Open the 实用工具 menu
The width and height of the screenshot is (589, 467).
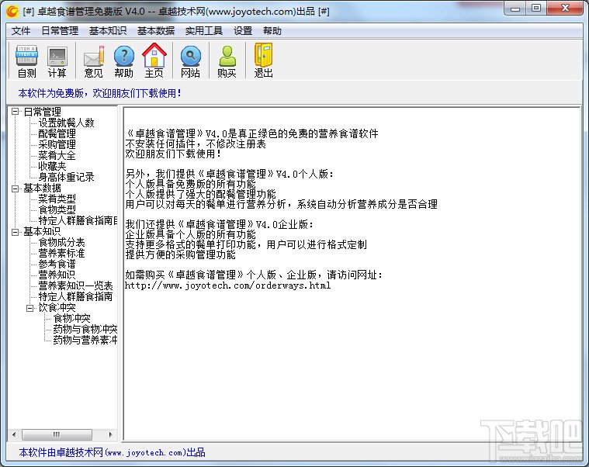(x=204, y=31)
